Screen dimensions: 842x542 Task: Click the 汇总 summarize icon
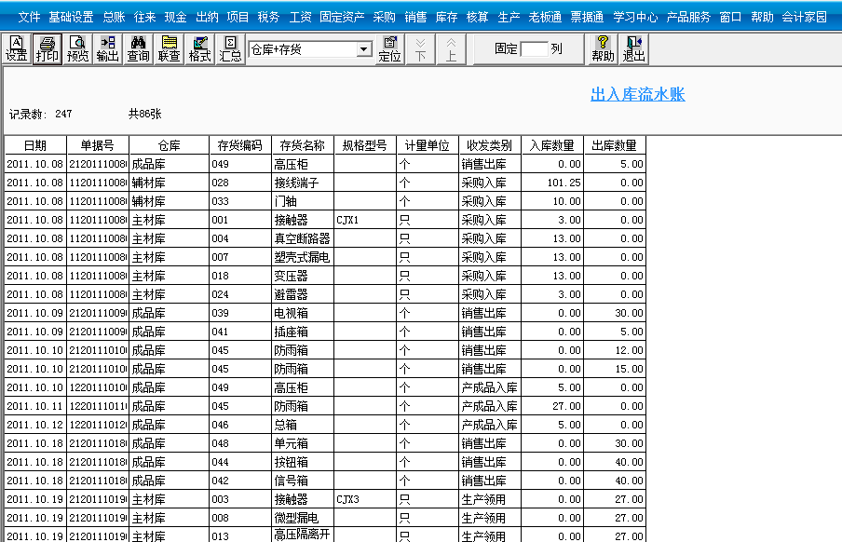229,47
